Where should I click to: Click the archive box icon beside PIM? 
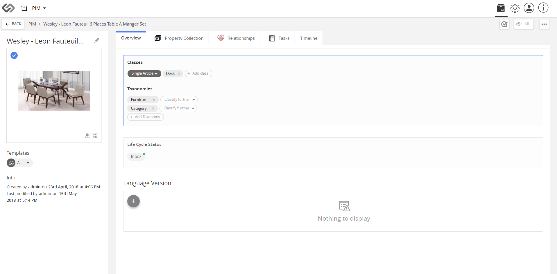pos(24,8)
